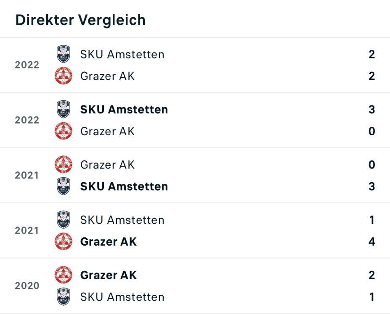Viewport: 390px width, 315px height.
Task: Click Grazer AK's score of 4
Action: point(371,242)
